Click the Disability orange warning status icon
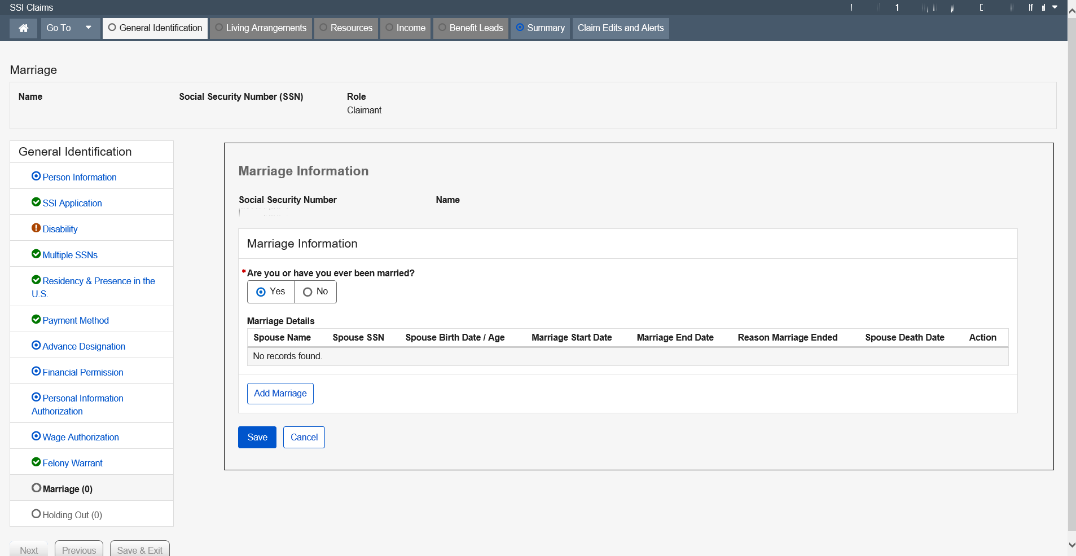 [36, 228]
